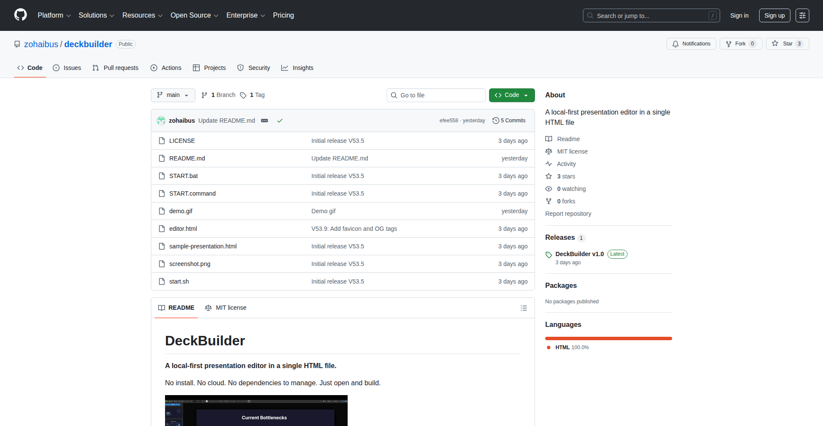Switch to the Pull requests tab

[x=115, y=68]
